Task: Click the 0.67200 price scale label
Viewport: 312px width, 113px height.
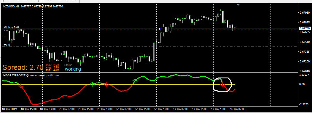Action: 305,61
